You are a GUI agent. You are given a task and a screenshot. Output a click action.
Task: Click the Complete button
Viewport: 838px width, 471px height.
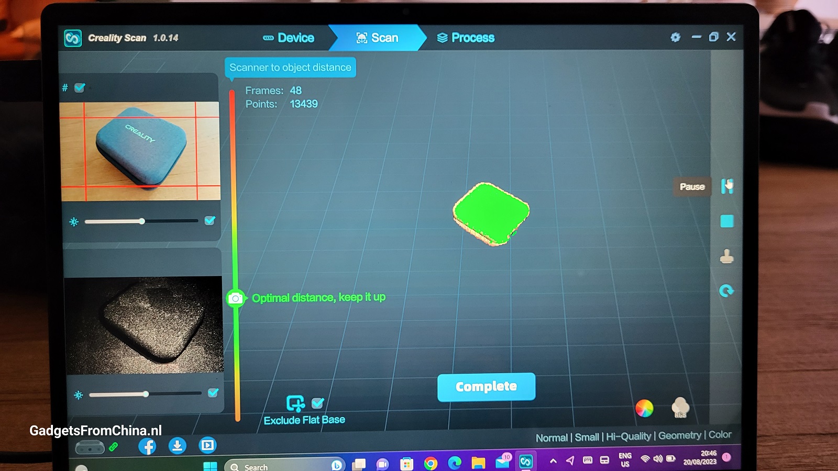coord(486,387)
